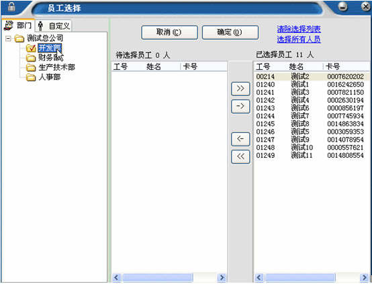Viewport: 372px width, 284px height.
Task: Click the 人事部 folder icon
Action: point(31,77)
